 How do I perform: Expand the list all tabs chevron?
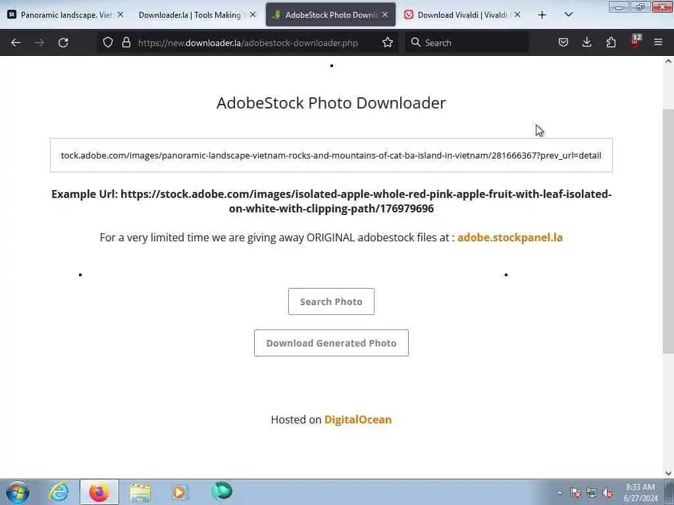tap(569, 15)
